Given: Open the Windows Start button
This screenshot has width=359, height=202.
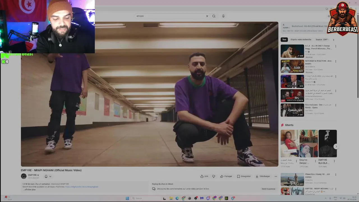Looking at the screenshot, I should (127, 198).
